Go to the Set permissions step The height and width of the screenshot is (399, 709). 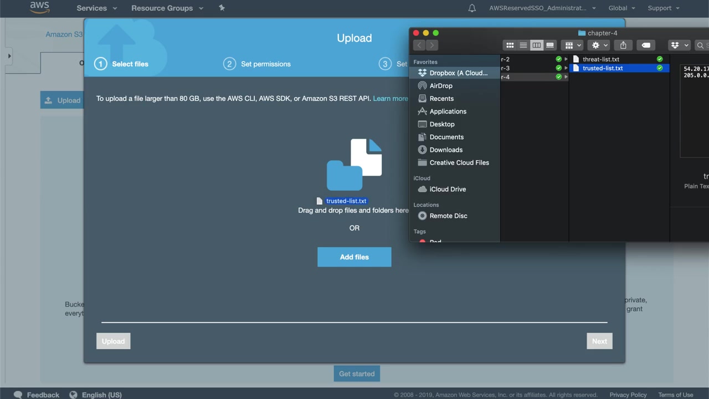coord(257,64)
